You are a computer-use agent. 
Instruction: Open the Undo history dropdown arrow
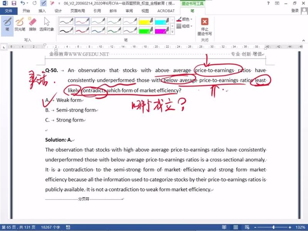27,3
